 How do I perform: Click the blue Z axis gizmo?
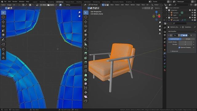[x=156, y=12]
